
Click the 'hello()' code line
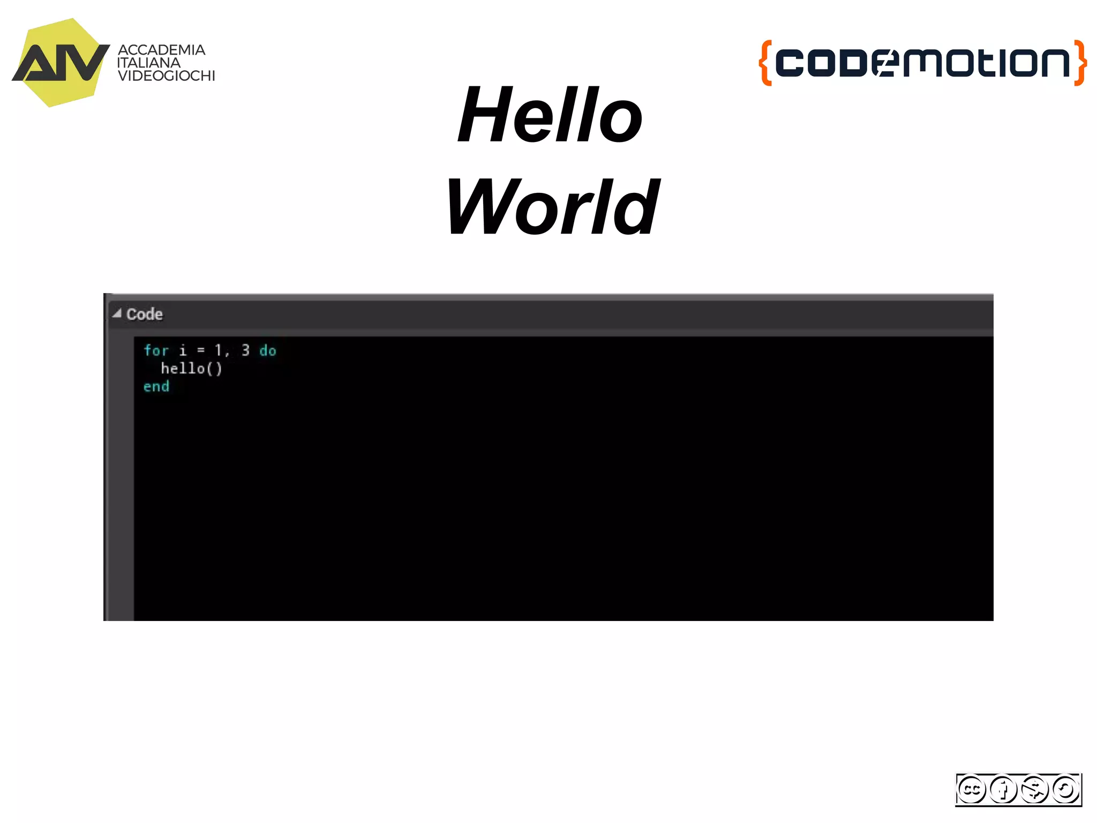pos(191,369)
